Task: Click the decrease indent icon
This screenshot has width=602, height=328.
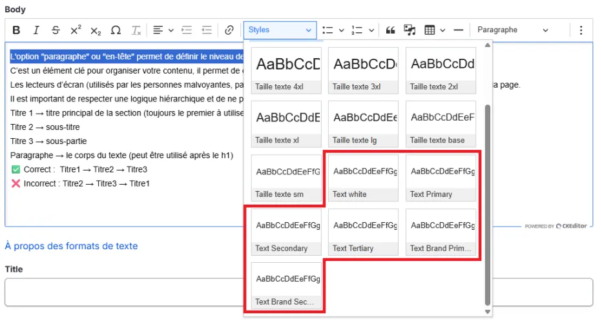Action: tap(207, 30)
